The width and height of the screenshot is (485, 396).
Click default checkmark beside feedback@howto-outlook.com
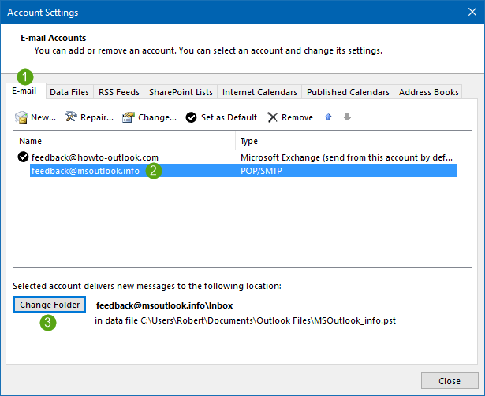(x=23, y=157)
